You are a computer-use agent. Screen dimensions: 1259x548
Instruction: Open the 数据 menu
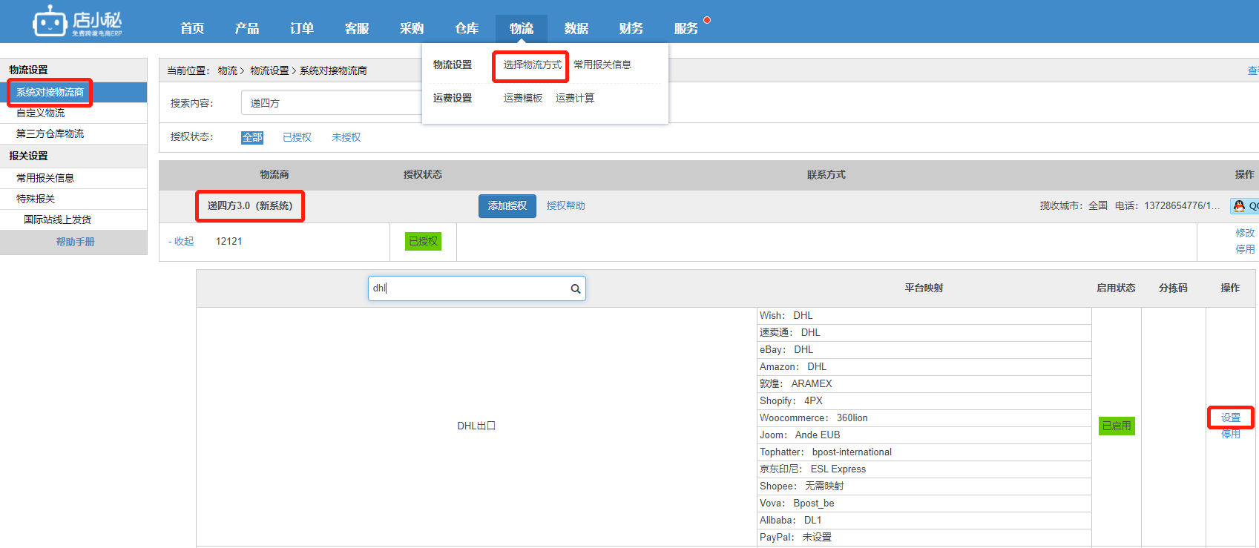point(576,28)
